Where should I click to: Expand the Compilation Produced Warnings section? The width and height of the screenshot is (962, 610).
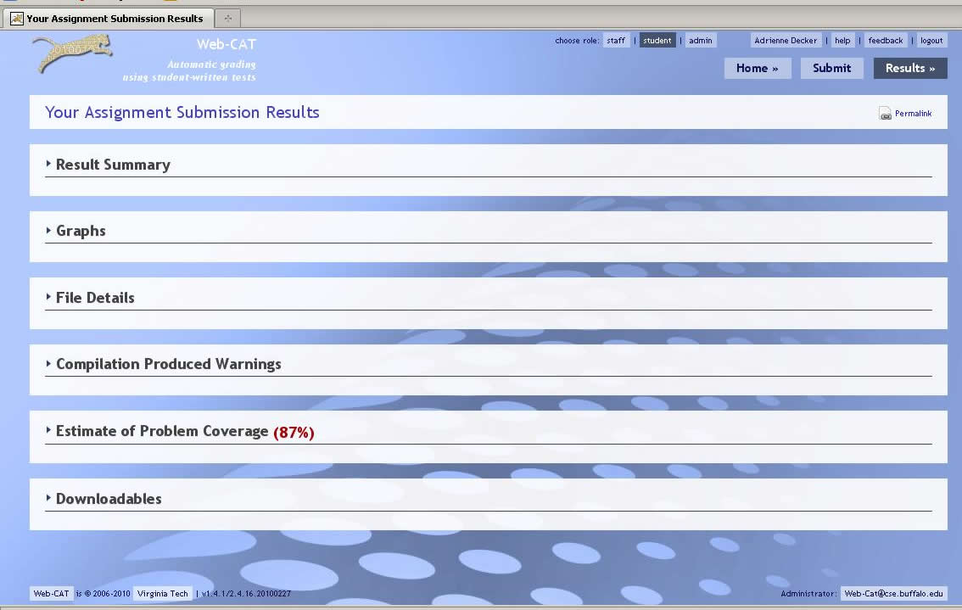[x=167, y=364]
